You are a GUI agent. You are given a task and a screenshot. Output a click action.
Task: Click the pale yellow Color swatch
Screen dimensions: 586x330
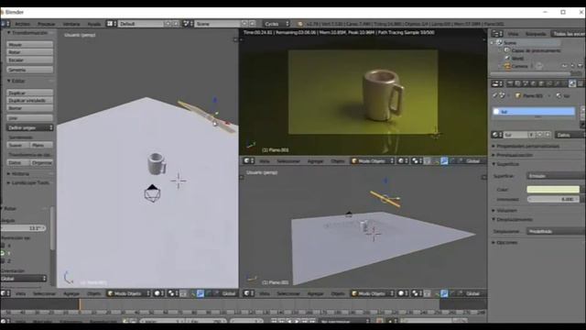click(x=553, y=190)
